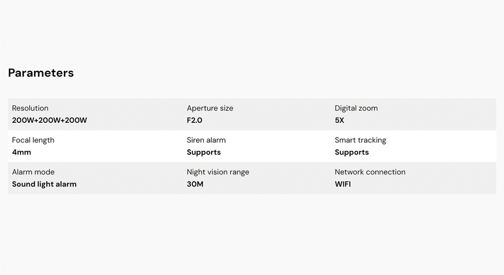Click the 4mm focal length value
The width and height of the screenshot is (504, 275).
(x=22, y=153)
